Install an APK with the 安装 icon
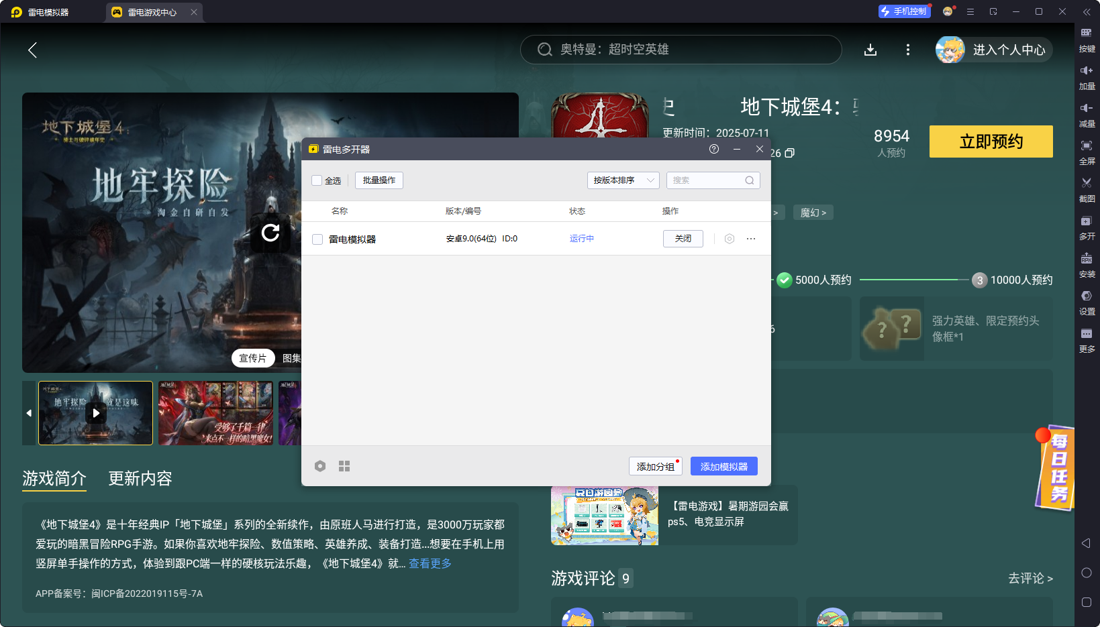 coord(1087,264)
